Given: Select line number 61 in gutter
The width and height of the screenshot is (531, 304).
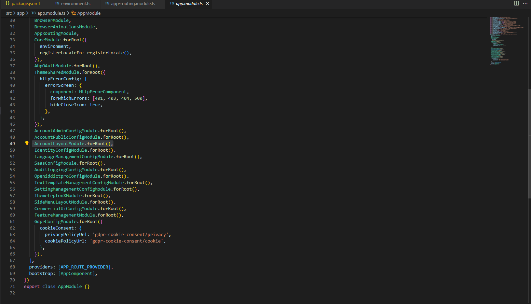Looking at the screenshot, I should pos(12,221).
